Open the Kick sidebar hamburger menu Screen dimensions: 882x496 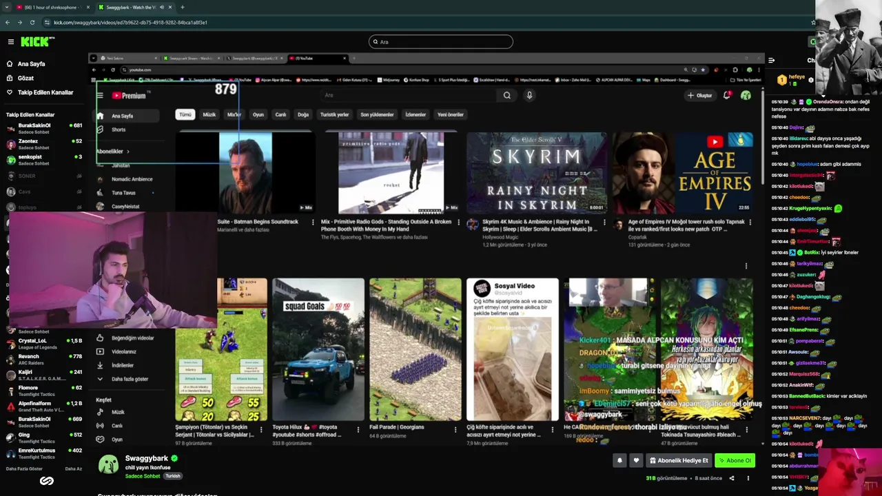10,41
